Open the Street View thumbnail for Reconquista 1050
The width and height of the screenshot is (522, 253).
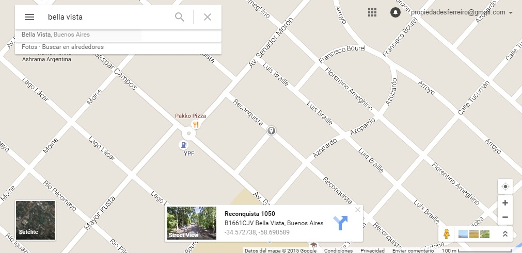coord(192,223)
